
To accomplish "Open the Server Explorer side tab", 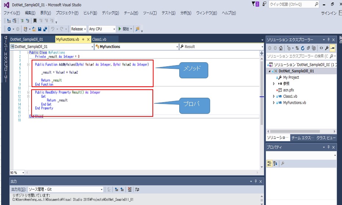I will click(6, 59).
